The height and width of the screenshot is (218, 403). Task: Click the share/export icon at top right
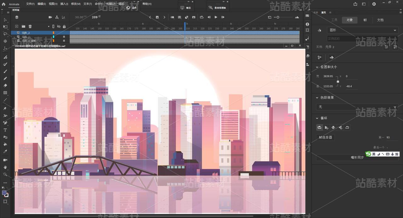tap(355, 4)
